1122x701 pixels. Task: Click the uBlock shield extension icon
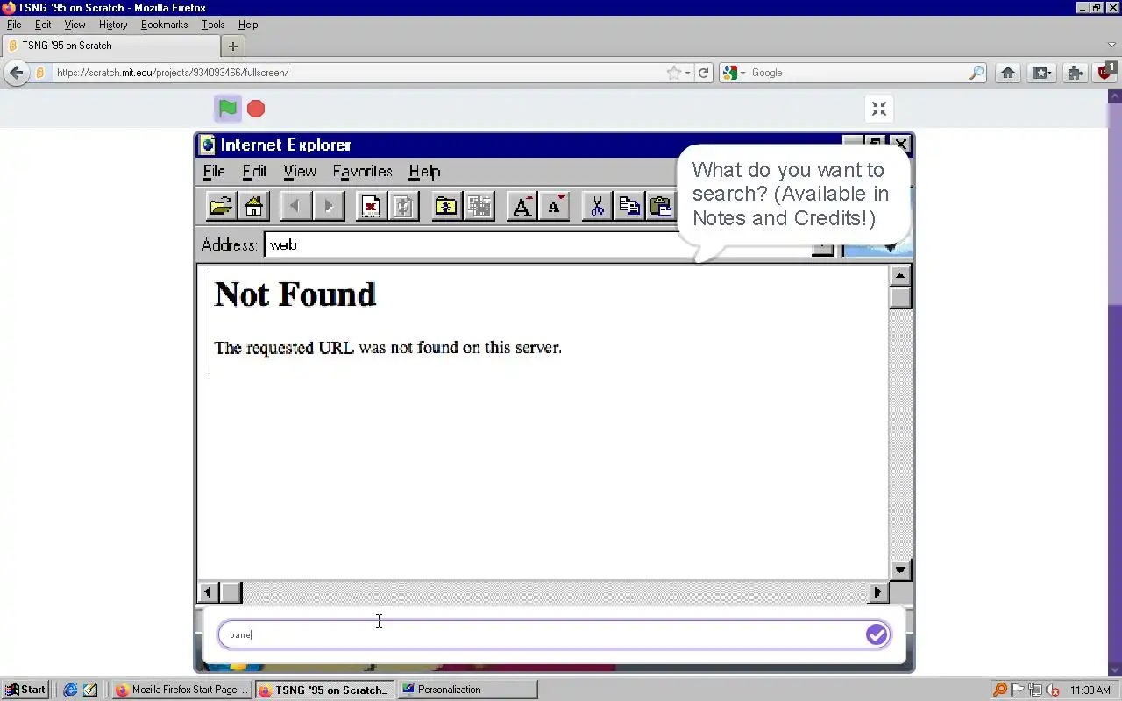coord(1106,72)
